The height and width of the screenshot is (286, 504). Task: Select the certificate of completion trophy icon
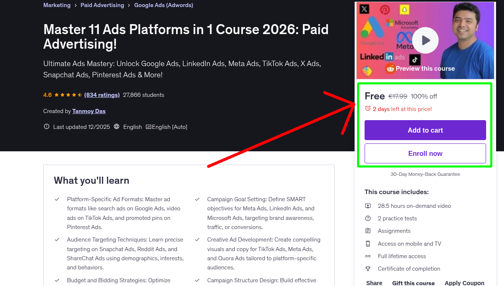click(368, 269)
